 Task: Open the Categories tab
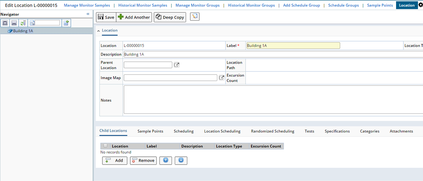[x=369, y=131]
